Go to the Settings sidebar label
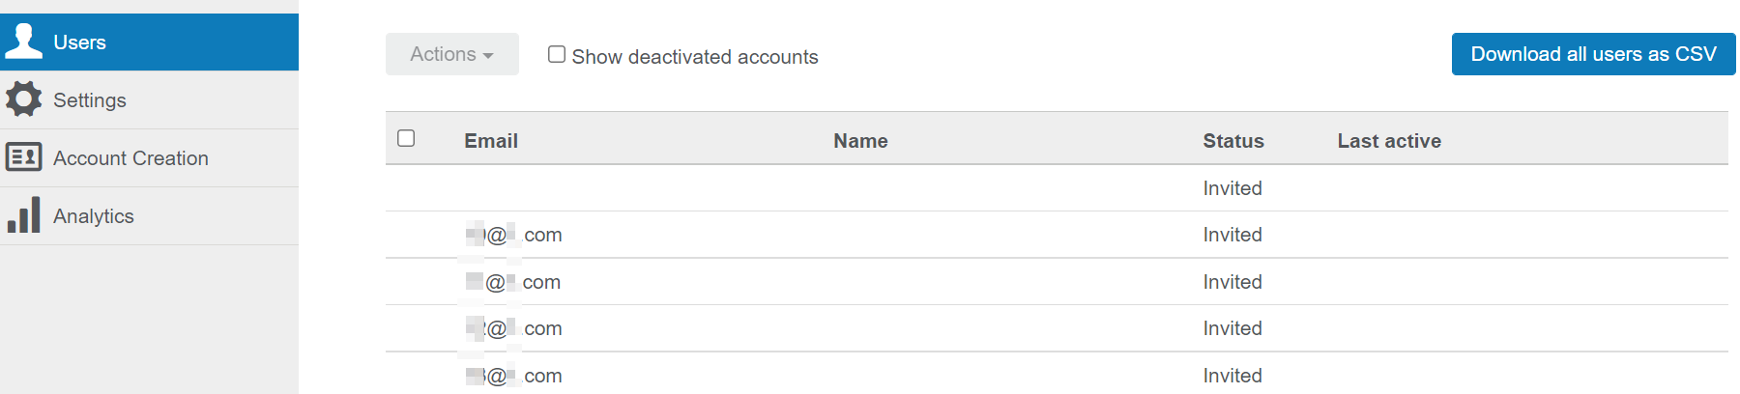 89,100
